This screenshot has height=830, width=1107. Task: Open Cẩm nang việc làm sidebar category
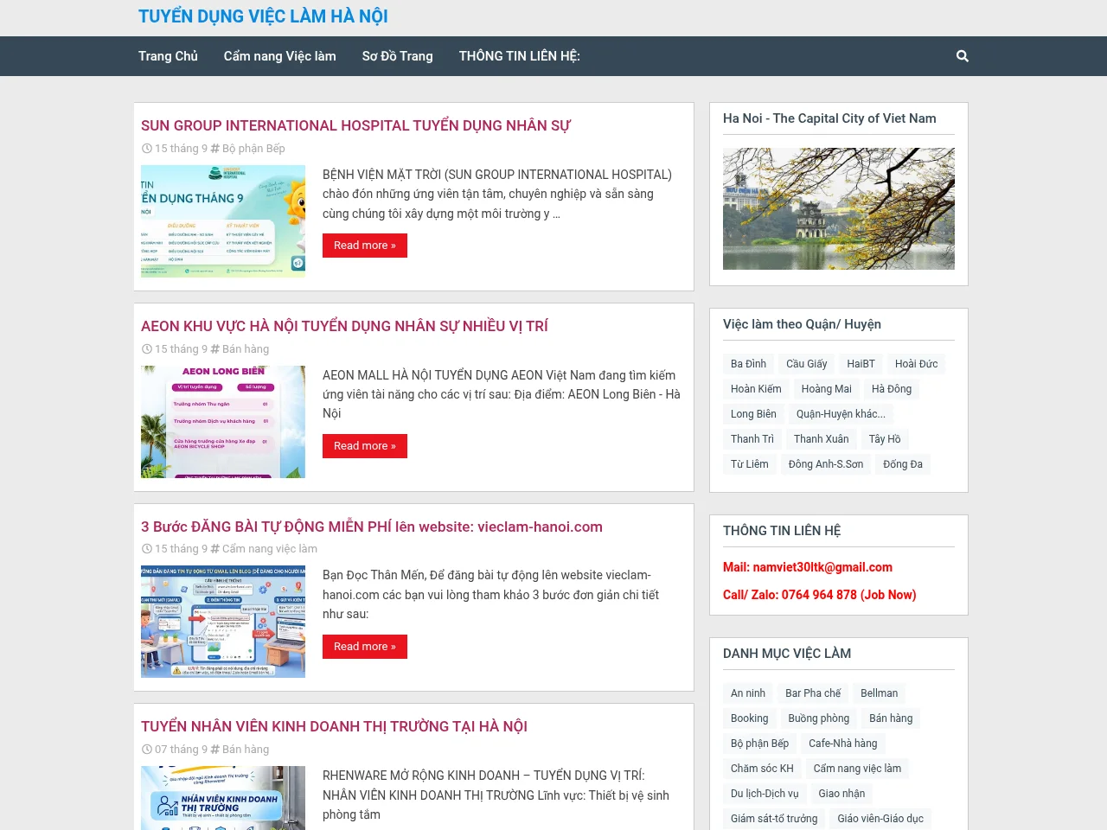coord(857,769)
